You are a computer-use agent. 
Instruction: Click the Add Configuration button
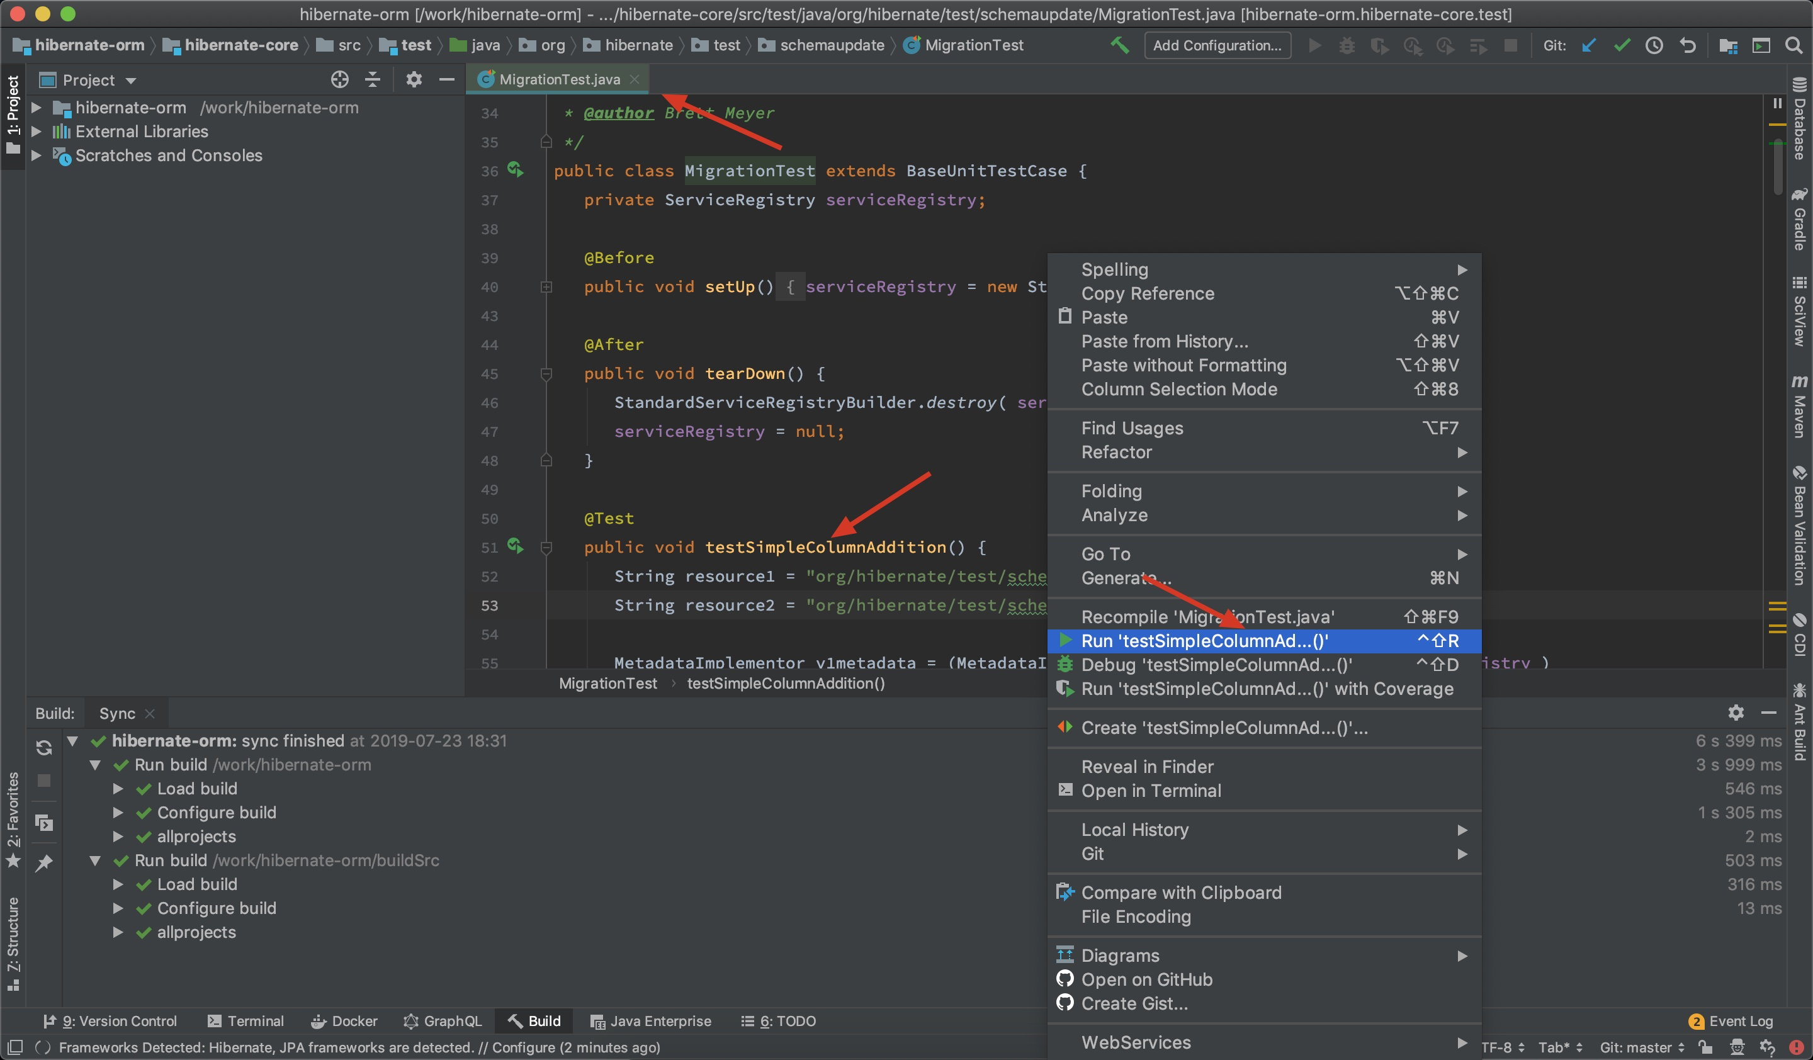point(1217,45)
